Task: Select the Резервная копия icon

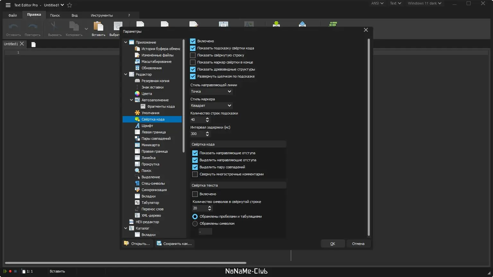Action: 137,81
